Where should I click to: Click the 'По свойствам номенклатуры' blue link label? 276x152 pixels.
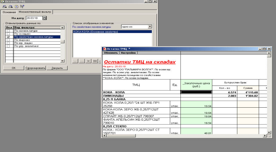pos(91,27)
